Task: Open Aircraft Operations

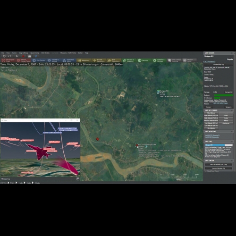Action: tap(99, 60)
